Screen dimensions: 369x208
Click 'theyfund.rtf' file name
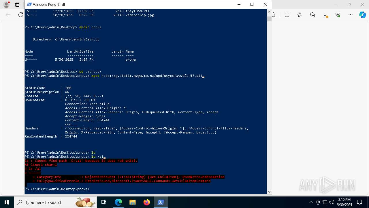click(138, 11)
